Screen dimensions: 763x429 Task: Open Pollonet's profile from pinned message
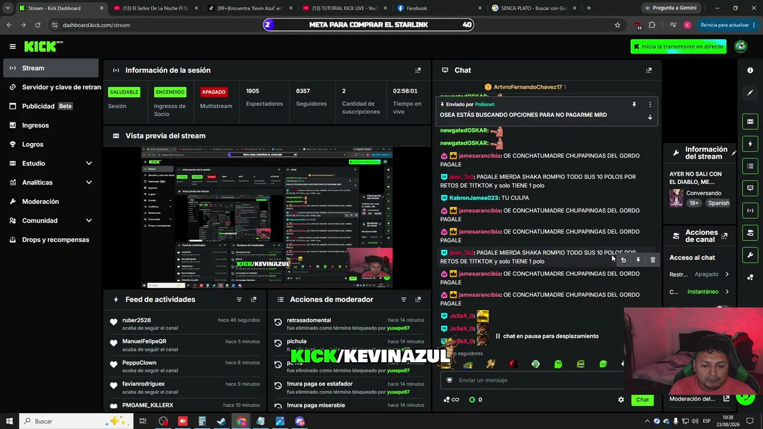pos(485,104)
